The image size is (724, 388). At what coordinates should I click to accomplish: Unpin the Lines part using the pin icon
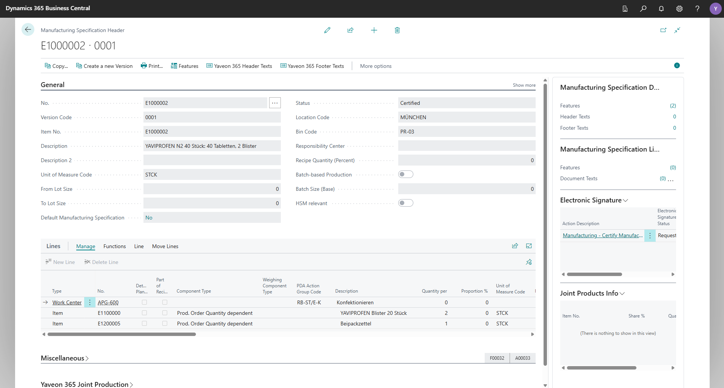point(528,262)
